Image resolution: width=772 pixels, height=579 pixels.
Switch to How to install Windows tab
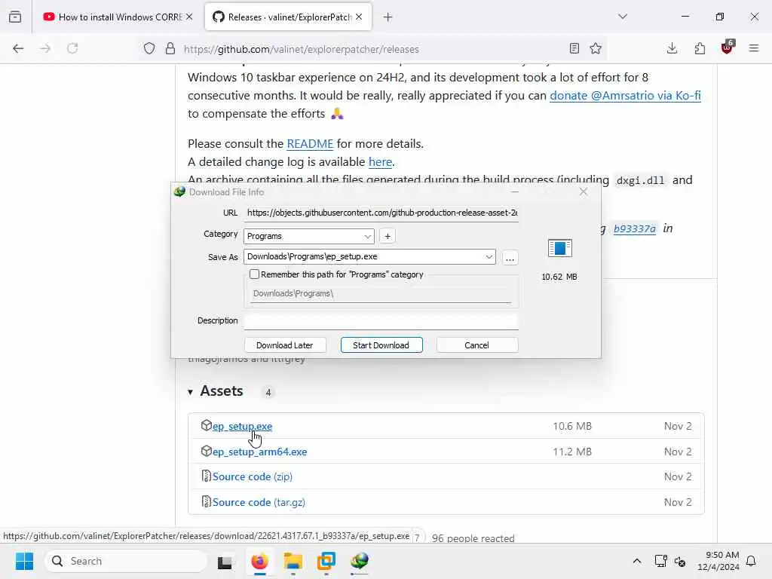click(117, 17)
